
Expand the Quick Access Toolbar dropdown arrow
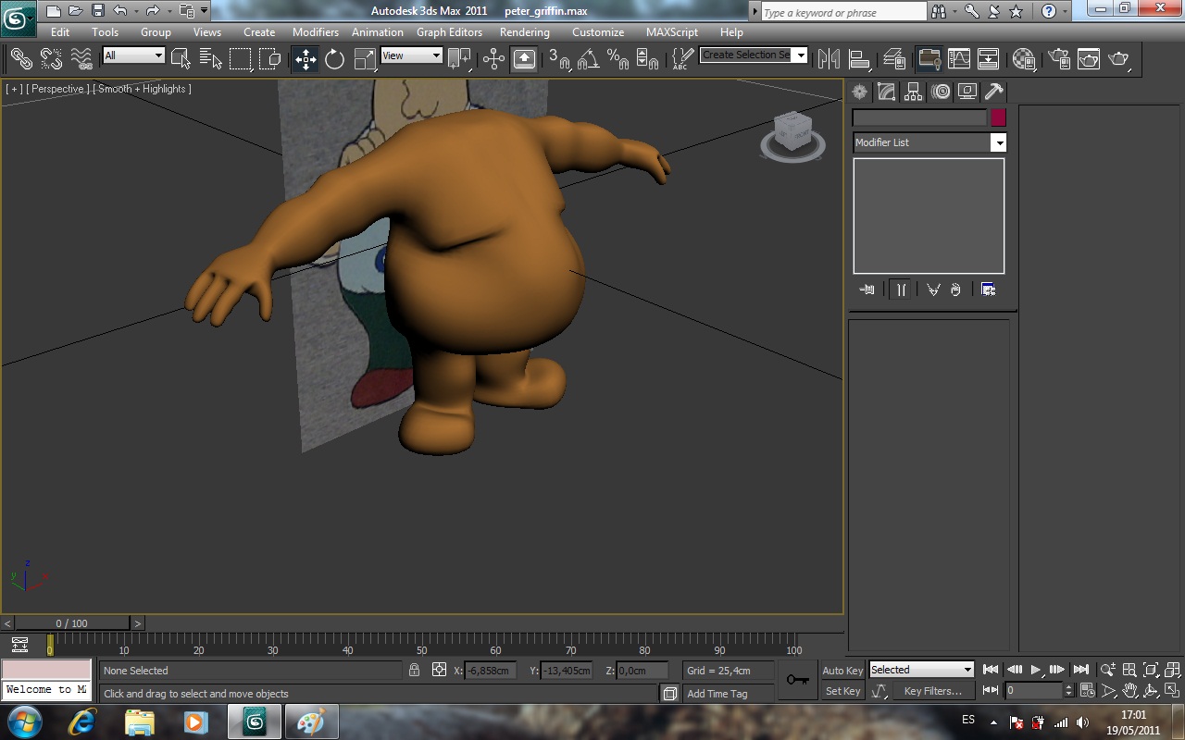pos(204,11)
